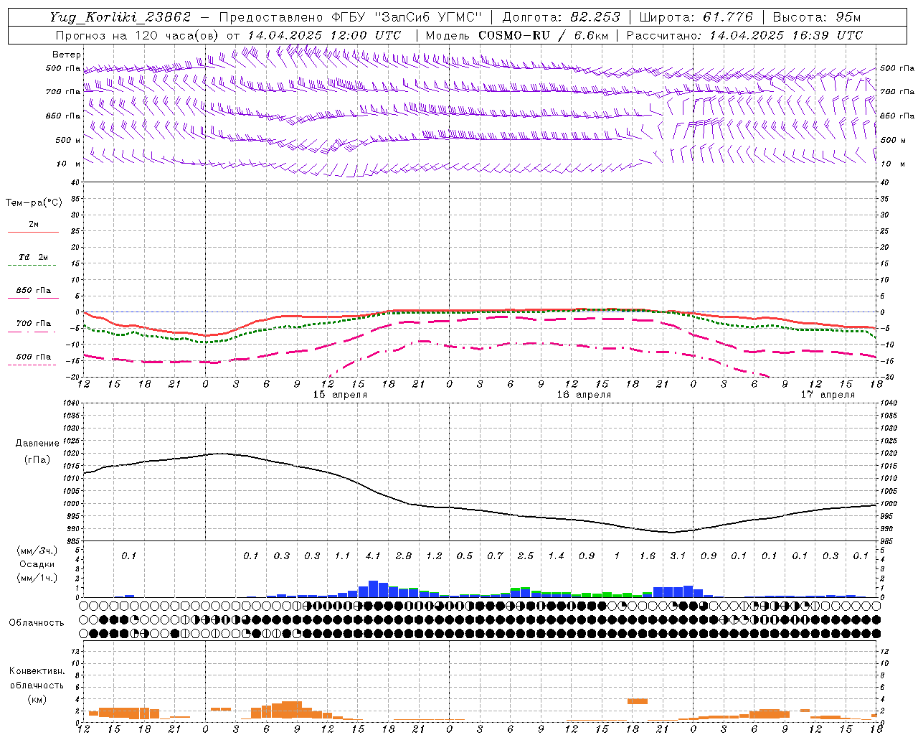Click the (мм/1ч.) precipitation unit label

click(37, 578)
